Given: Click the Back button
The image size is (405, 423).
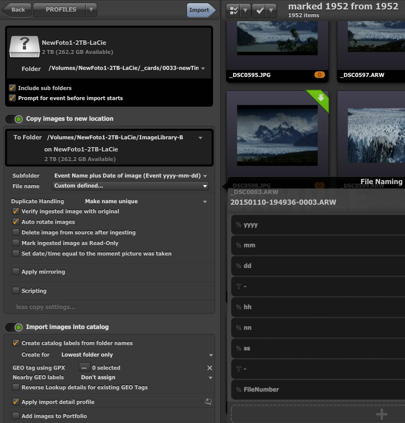Looking at the screenshot, I should click(x=17, y=10).
